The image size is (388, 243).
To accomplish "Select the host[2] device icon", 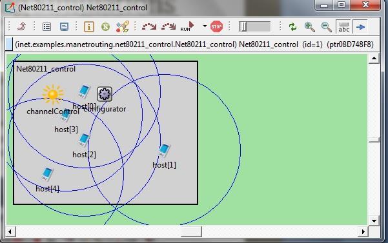I will coord(84,140).
